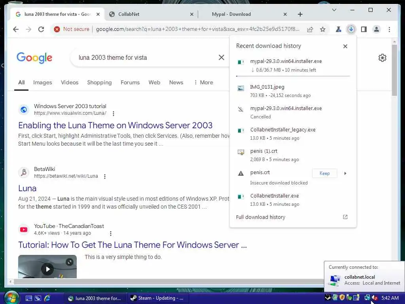Image resolution: width=405 pixels, height=304 pixels.
Task: Show desktop from quick launch
Action: pyautogui.click(x=28, y=298)
